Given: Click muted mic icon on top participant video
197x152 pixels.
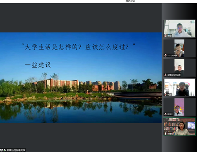Looking at the screenshot, I should [166, 36].
